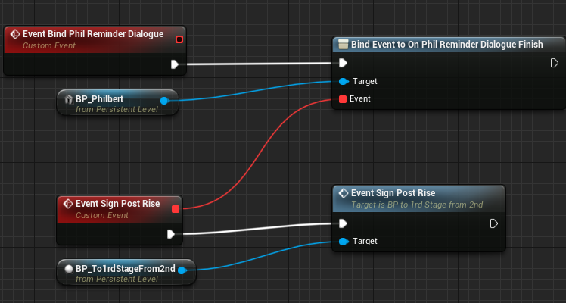Click the Event pin label on Bind Event node
Screen dimensions: 566x303
click(360, 99)
